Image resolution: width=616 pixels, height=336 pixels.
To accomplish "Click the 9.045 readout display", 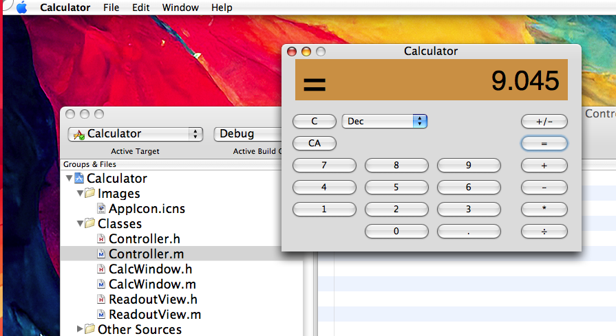I will point(432,80).
